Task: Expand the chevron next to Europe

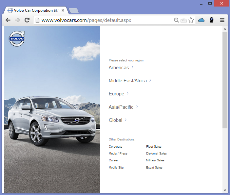Action: [x=128, y=93]
